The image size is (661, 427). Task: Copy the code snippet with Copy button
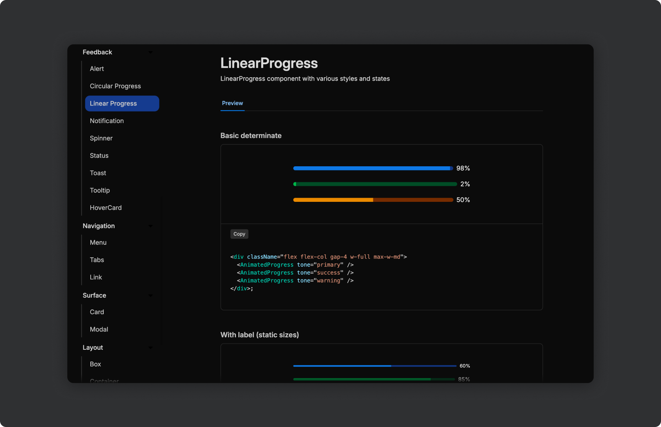pos(239,234)
